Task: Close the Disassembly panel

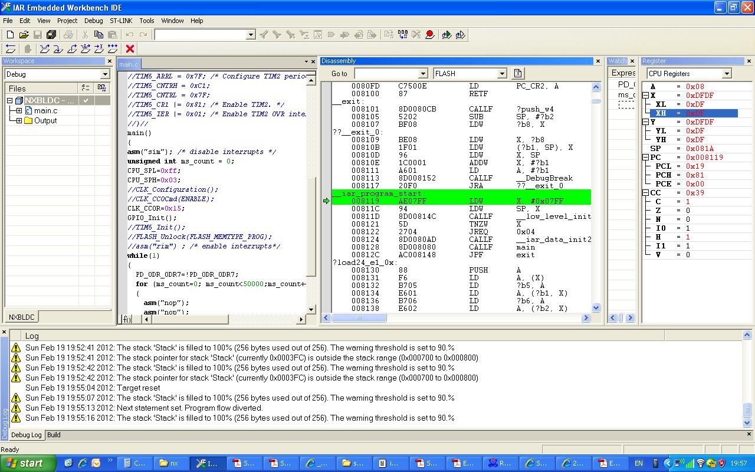Action: (x=599, y=61)
